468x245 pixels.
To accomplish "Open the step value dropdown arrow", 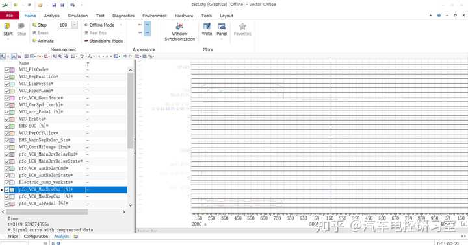I will pos(75,25).
